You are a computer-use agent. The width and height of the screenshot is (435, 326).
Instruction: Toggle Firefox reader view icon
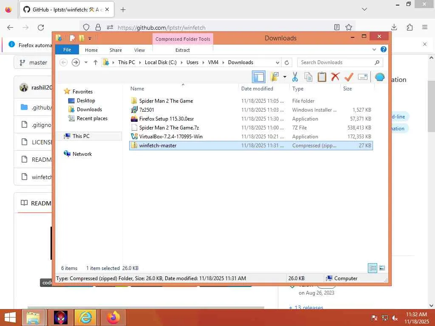click(x=337, y=27)
